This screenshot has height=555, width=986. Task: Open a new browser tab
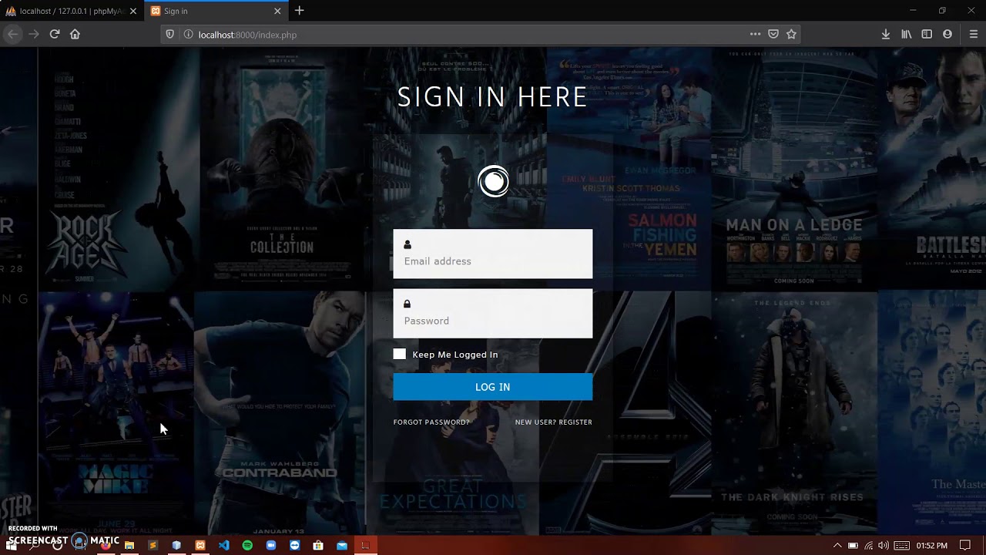pos(299,11)
